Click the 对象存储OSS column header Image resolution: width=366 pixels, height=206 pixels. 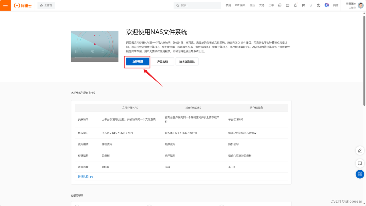click(x=193, y=108)
